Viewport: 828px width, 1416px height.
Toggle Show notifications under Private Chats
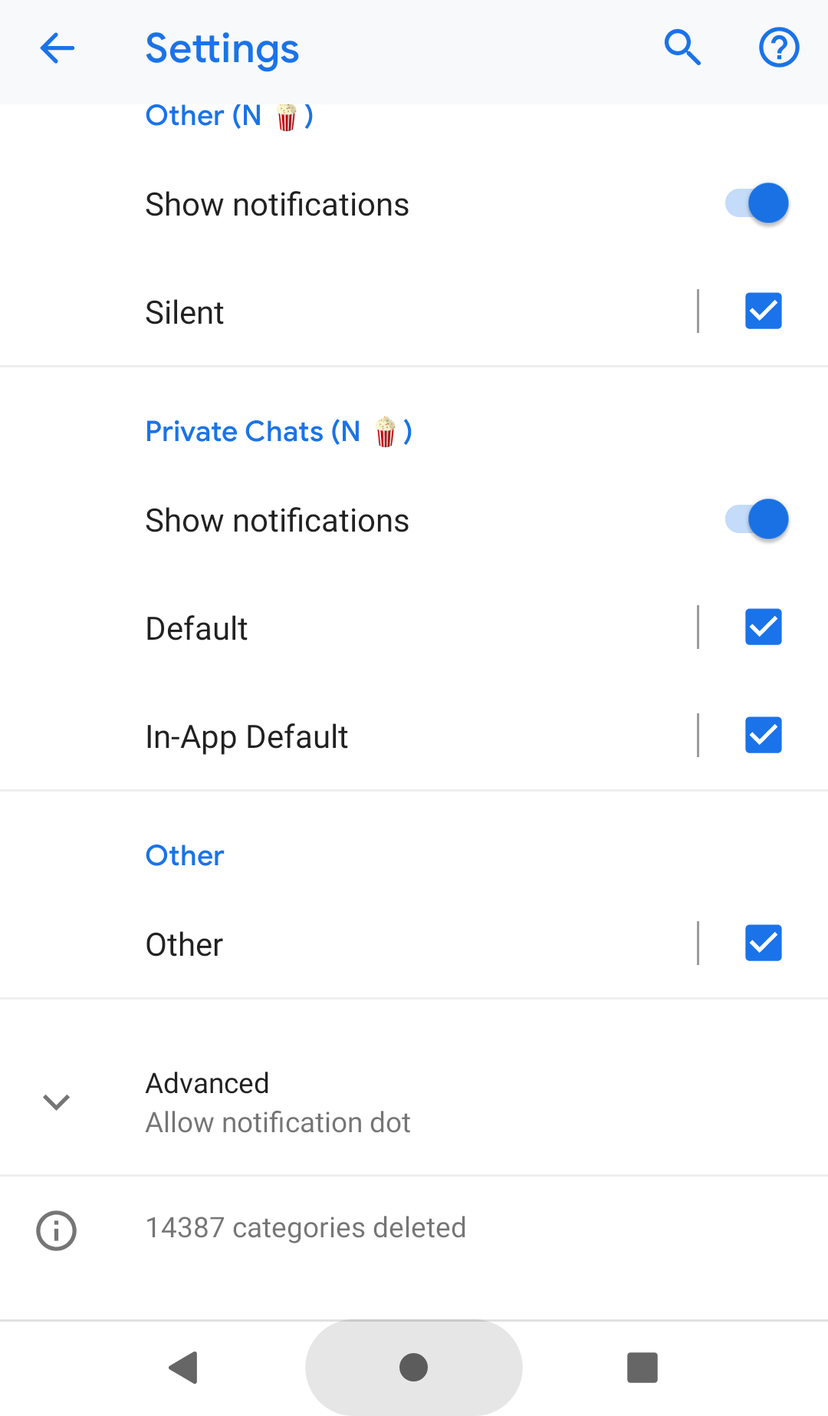pos(757,520)
